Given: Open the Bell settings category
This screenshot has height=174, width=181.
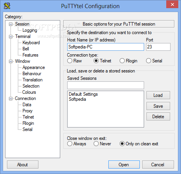Looking at the screenshot, I should 26,49.
